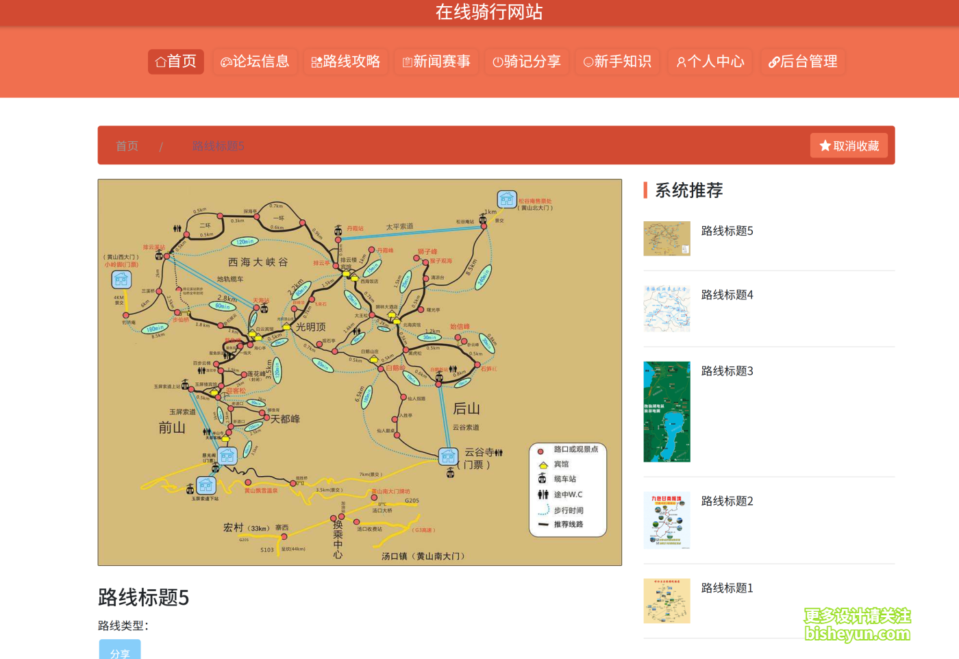The width and height of the screenshot is (959, 659).
Task: Open 路线标题2 recommendation entry
Action: coord(727,501)
